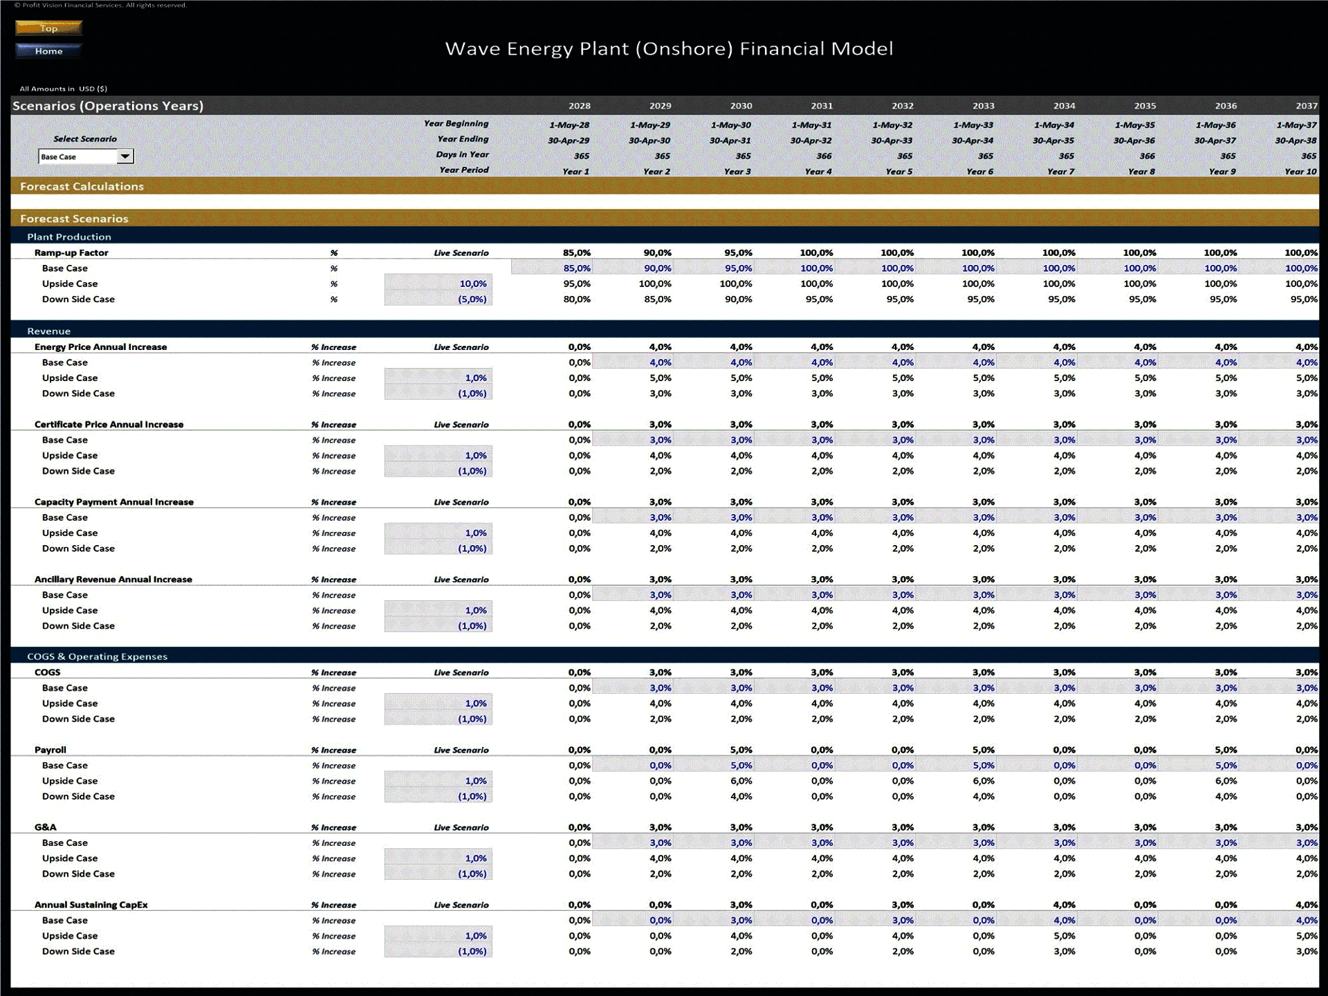Select Energy Price Down Side (1,0%) input

point(439,393)
